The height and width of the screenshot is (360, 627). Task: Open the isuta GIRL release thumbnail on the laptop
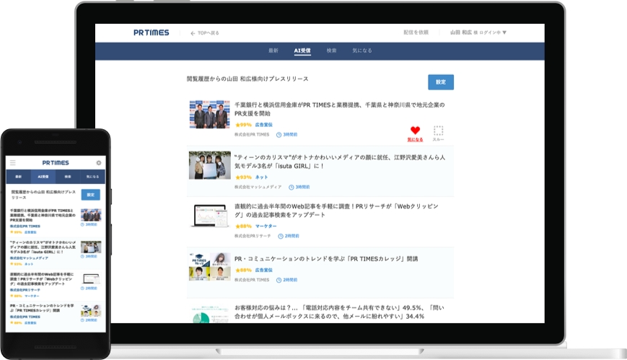point(209,165)
